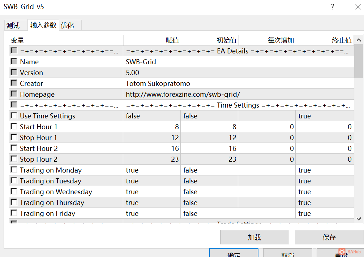Click Stop Hour 2 终止值 value 0
Viewport: 364px width, 257px height.
pos(325,159)
